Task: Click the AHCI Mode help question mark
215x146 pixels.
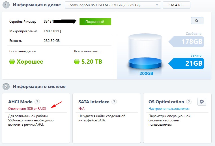Action: (37, 102)
